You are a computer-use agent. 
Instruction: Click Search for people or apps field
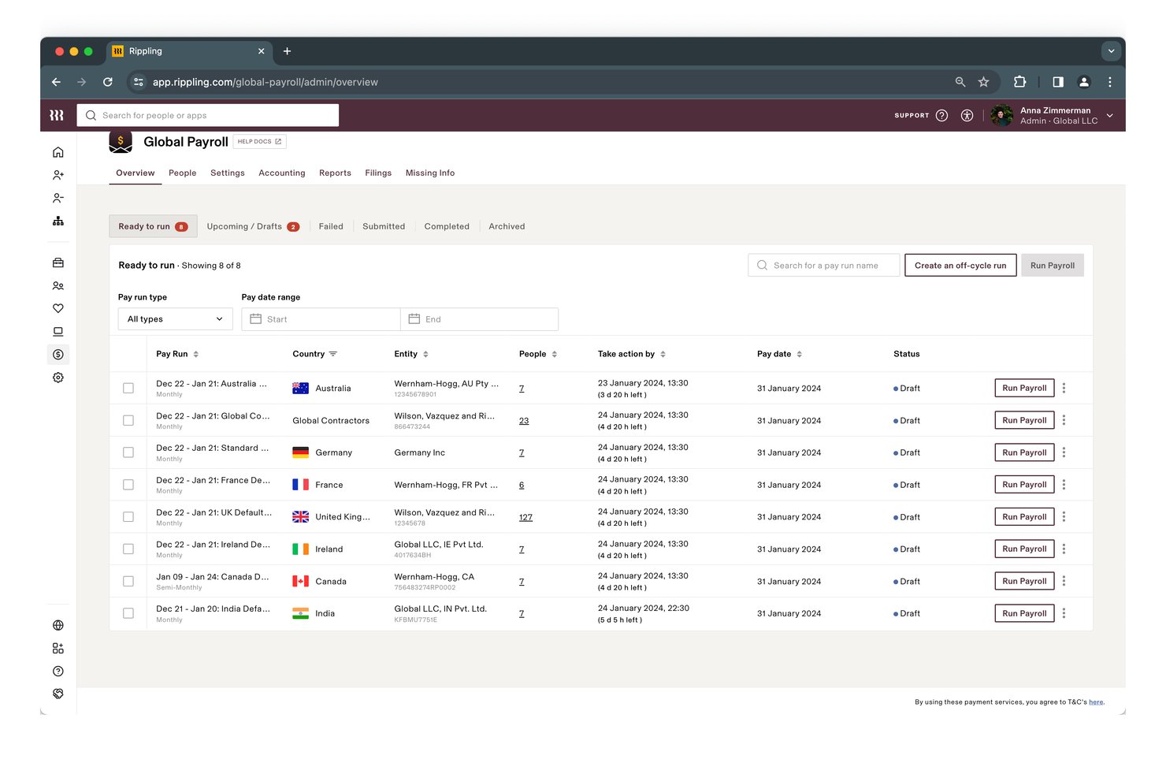pyautogui.click(x=208, y=115)
